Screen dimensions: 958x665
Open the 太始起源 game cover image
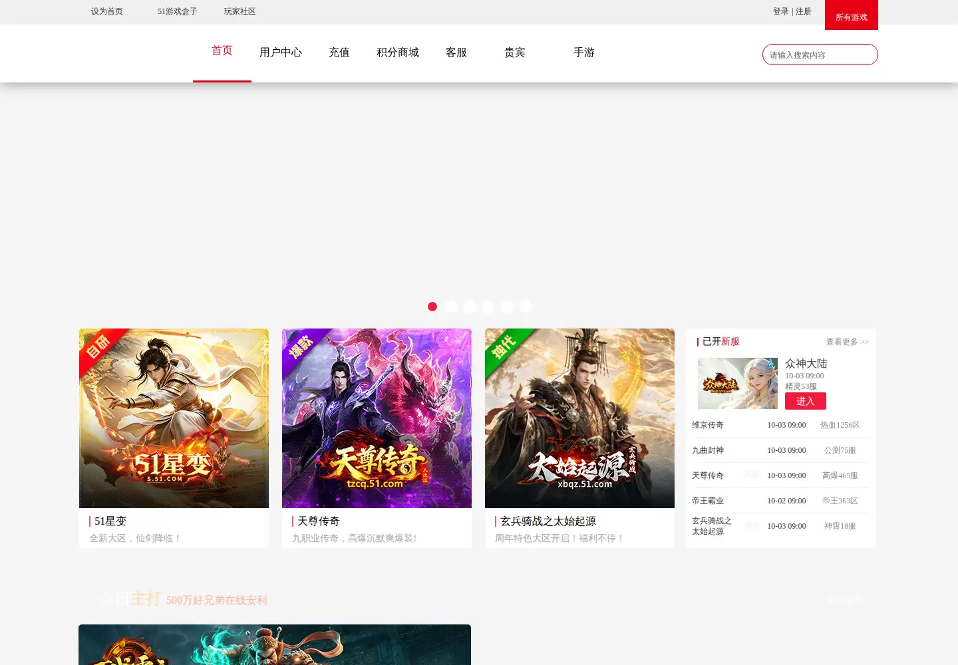point(579,418)
